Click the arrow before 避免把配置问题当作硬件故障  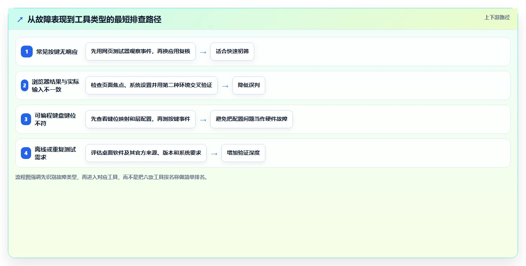(203, 120)
